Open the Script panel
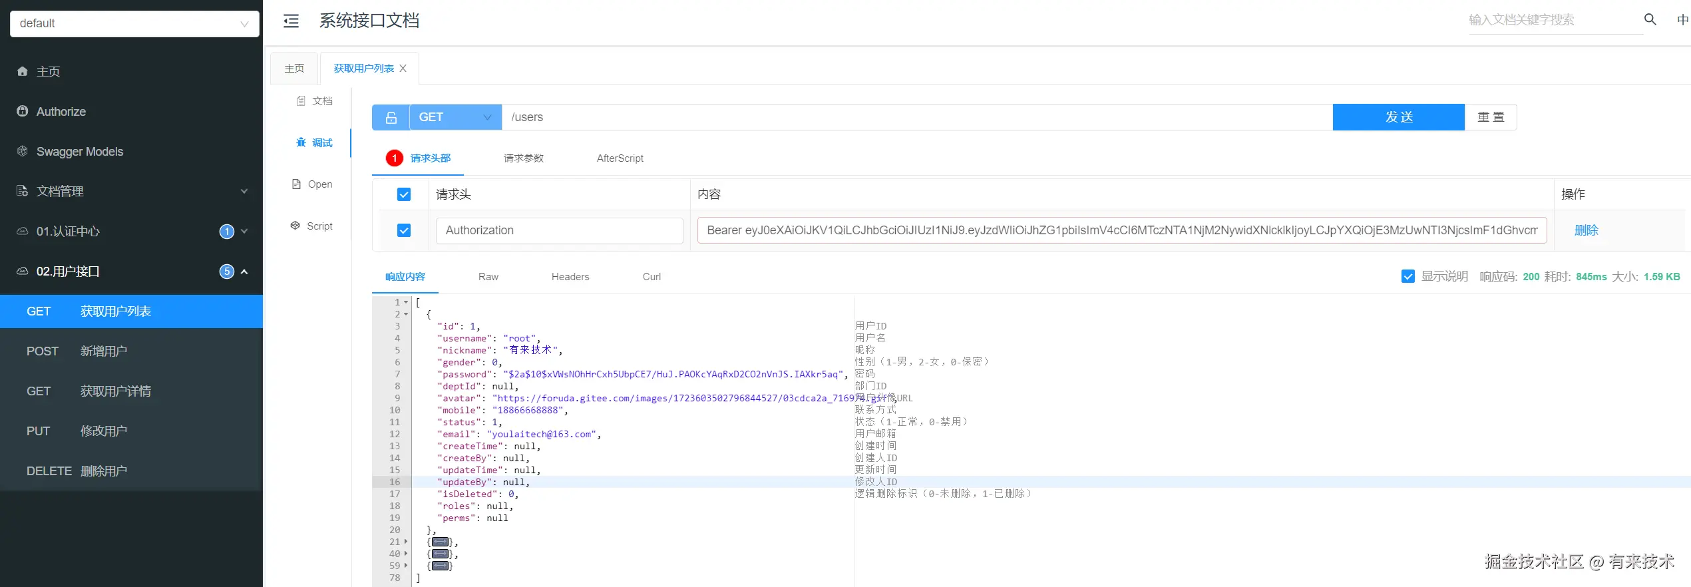The width and height of the screenshot is (1691, 587). point(311,226)
